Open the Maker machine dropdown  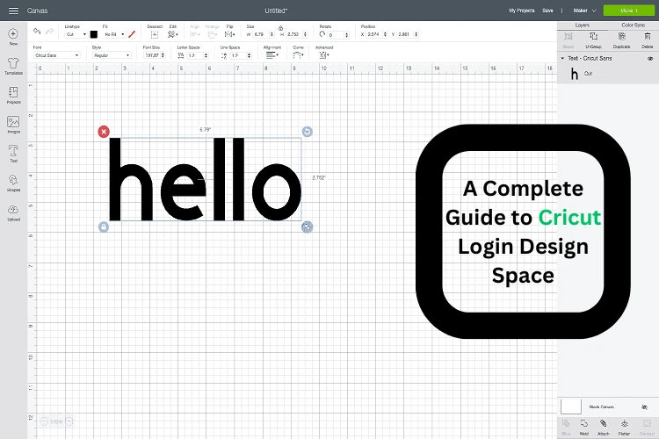coord(584,11)
